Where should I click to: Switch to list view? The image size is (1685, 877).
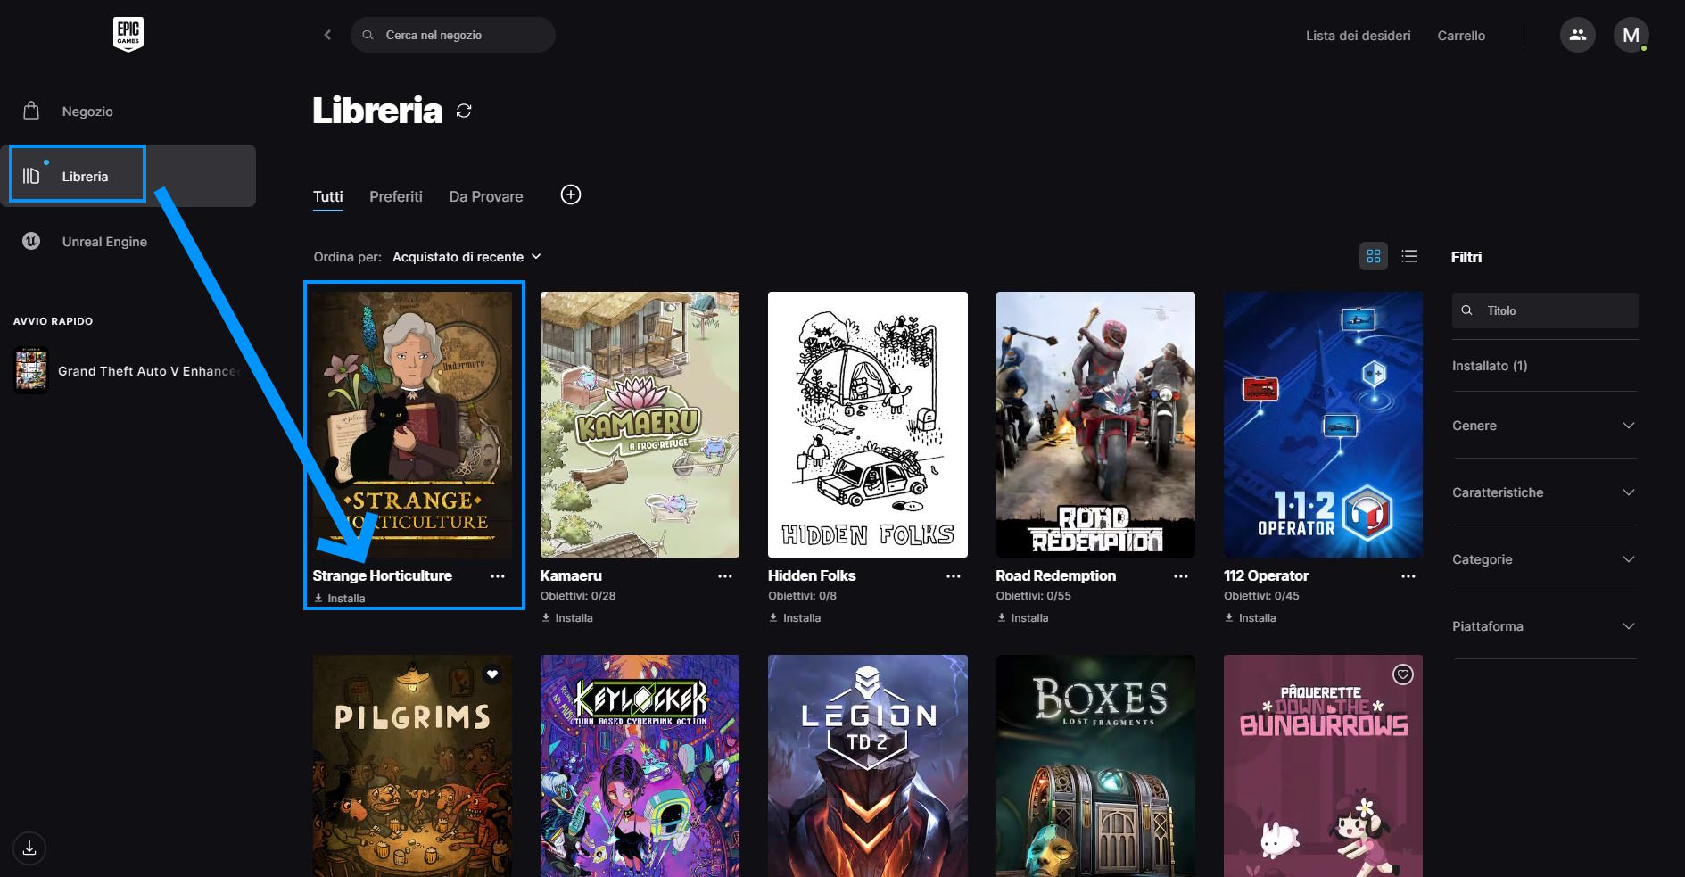point(1409,256)
